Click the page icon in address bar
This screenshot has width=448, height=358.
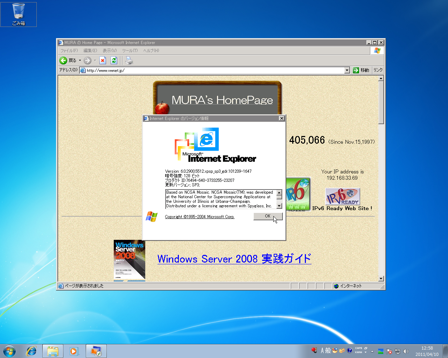[83, 70]
